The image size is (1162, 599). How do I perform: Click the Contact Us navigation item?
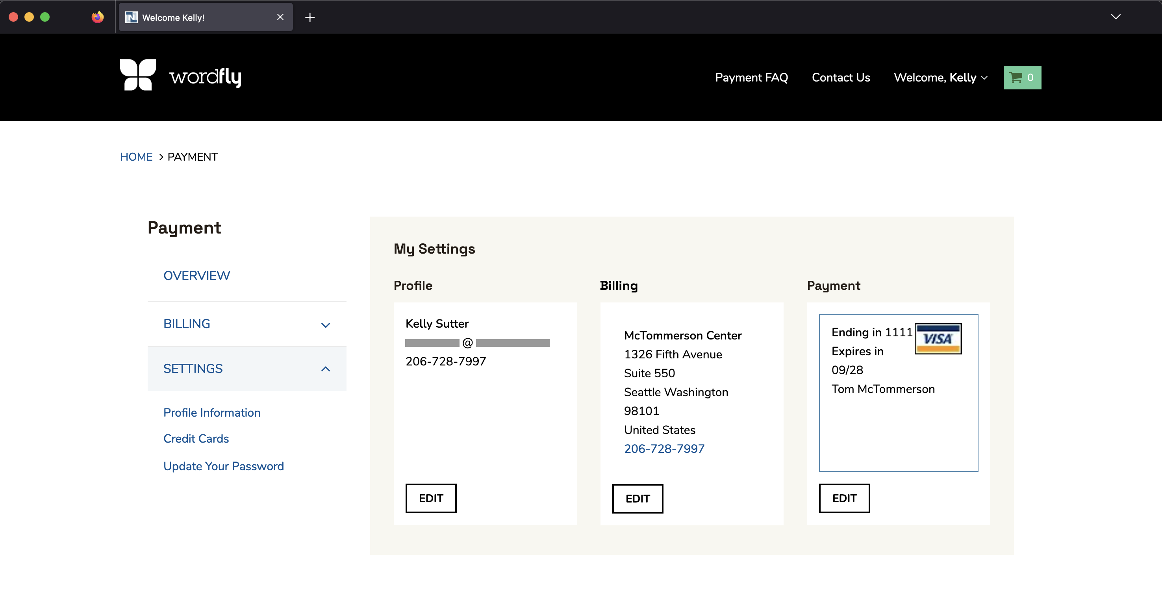(x=841, y=76)
